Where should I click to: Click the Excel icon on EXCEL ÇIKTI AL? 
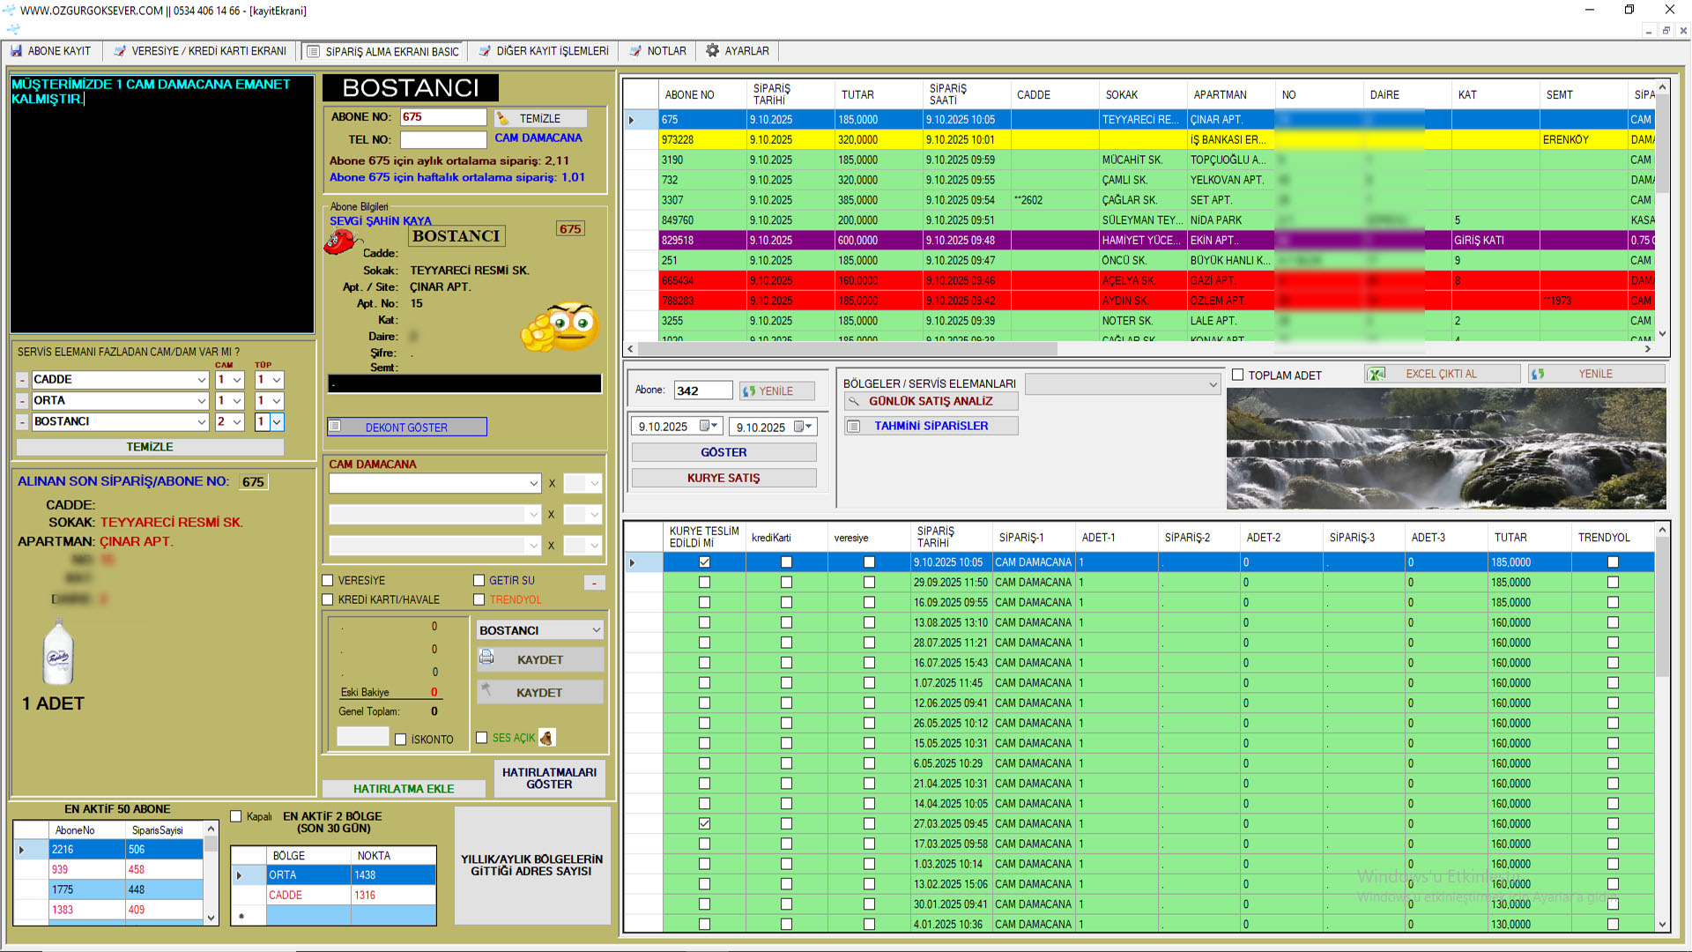[x=1377, y=375]
